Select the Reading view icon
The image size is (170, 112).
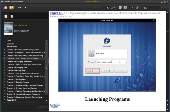tap(11, 8)
